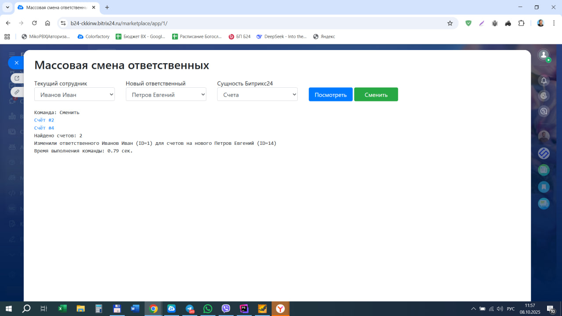Open the Бюджет ВХ Google bookmark
562x316 pixels.
click(x=140, y=36)
